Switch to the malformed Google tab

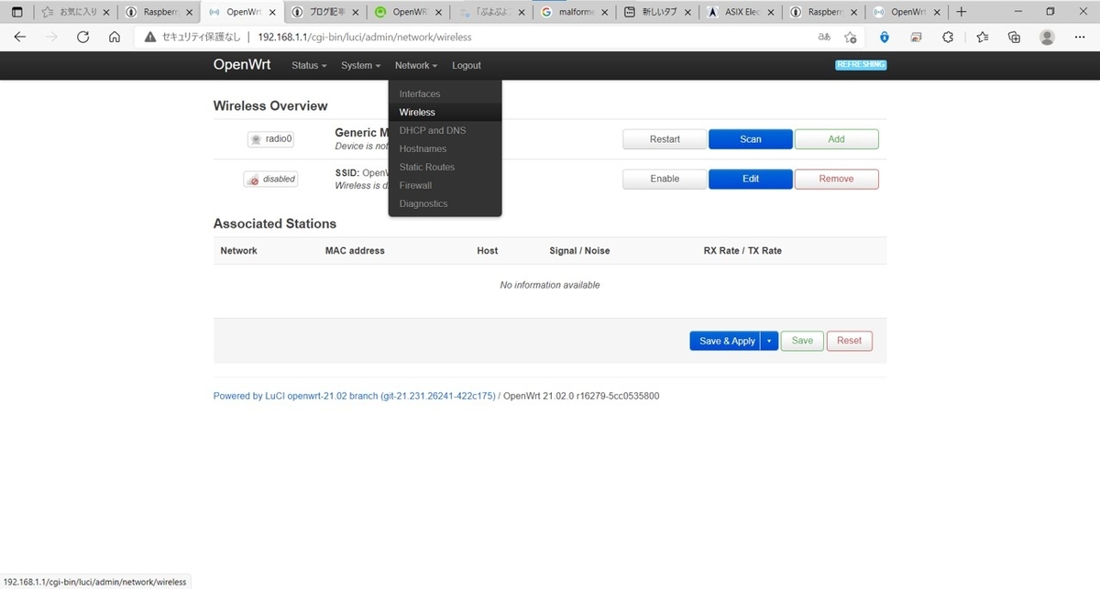tap(574, 12)
